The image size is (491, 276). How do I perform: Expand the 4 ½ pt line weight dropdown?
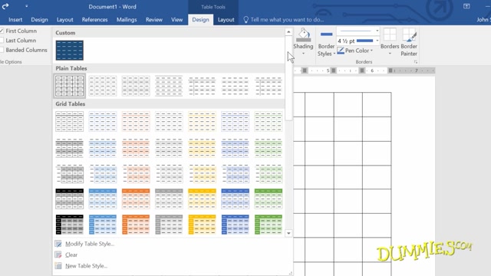[377, 41]
